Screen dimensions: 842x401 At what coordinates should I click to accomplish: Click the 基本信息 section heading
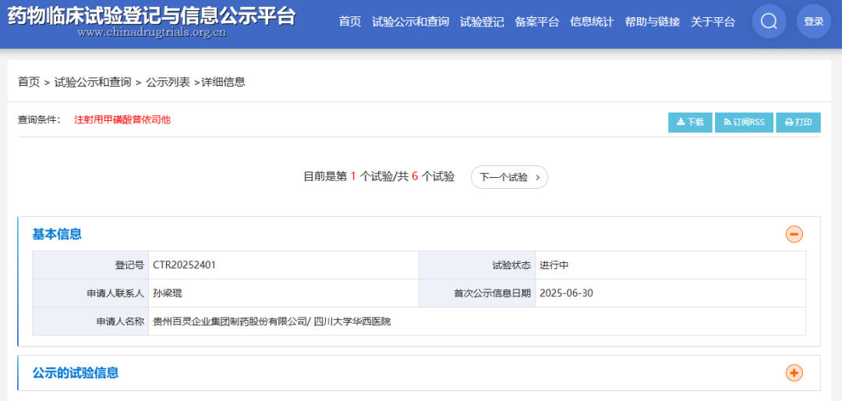[x=57, y=234]
